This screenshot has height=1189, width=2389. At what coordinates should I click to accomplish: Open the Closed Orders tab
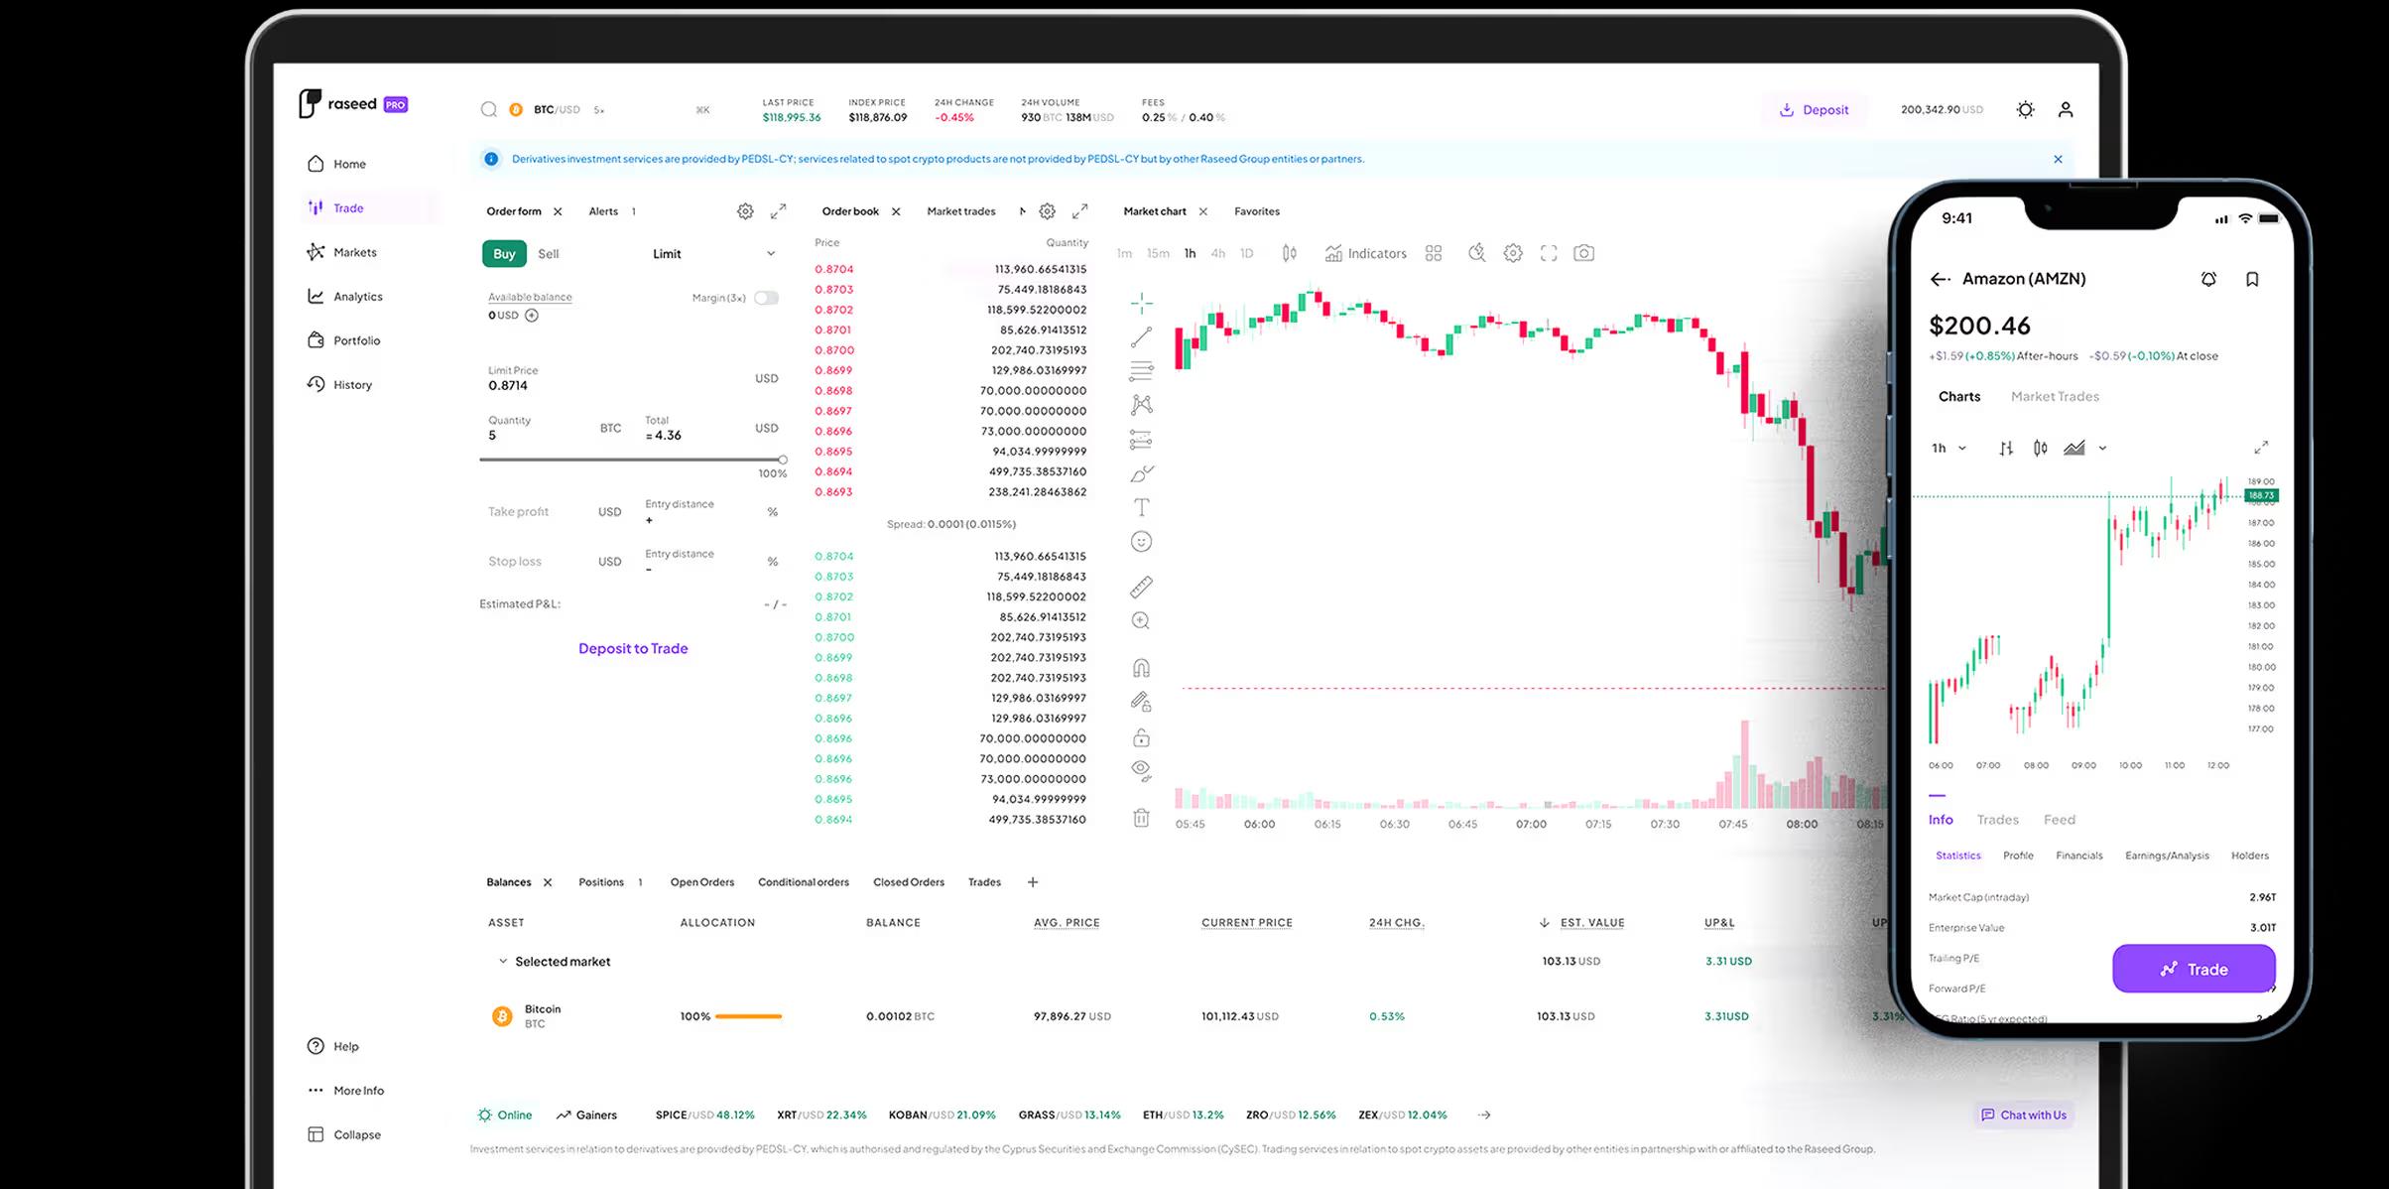tap(908, 882)
